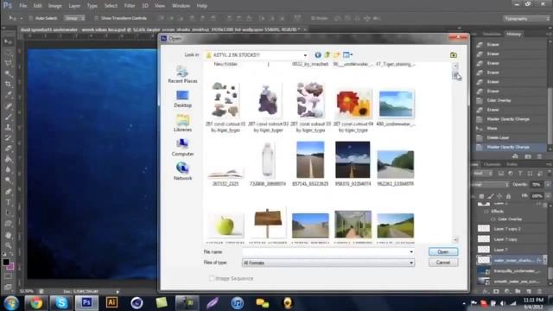
Task: Open the layer Fill dropdown arrow
Action: [x=548, y=196]
